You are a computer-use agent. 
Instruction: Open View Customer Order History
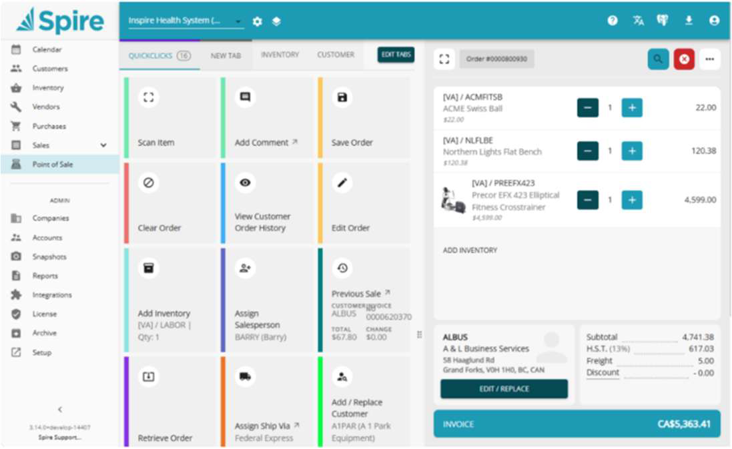(x=268, y=203)
